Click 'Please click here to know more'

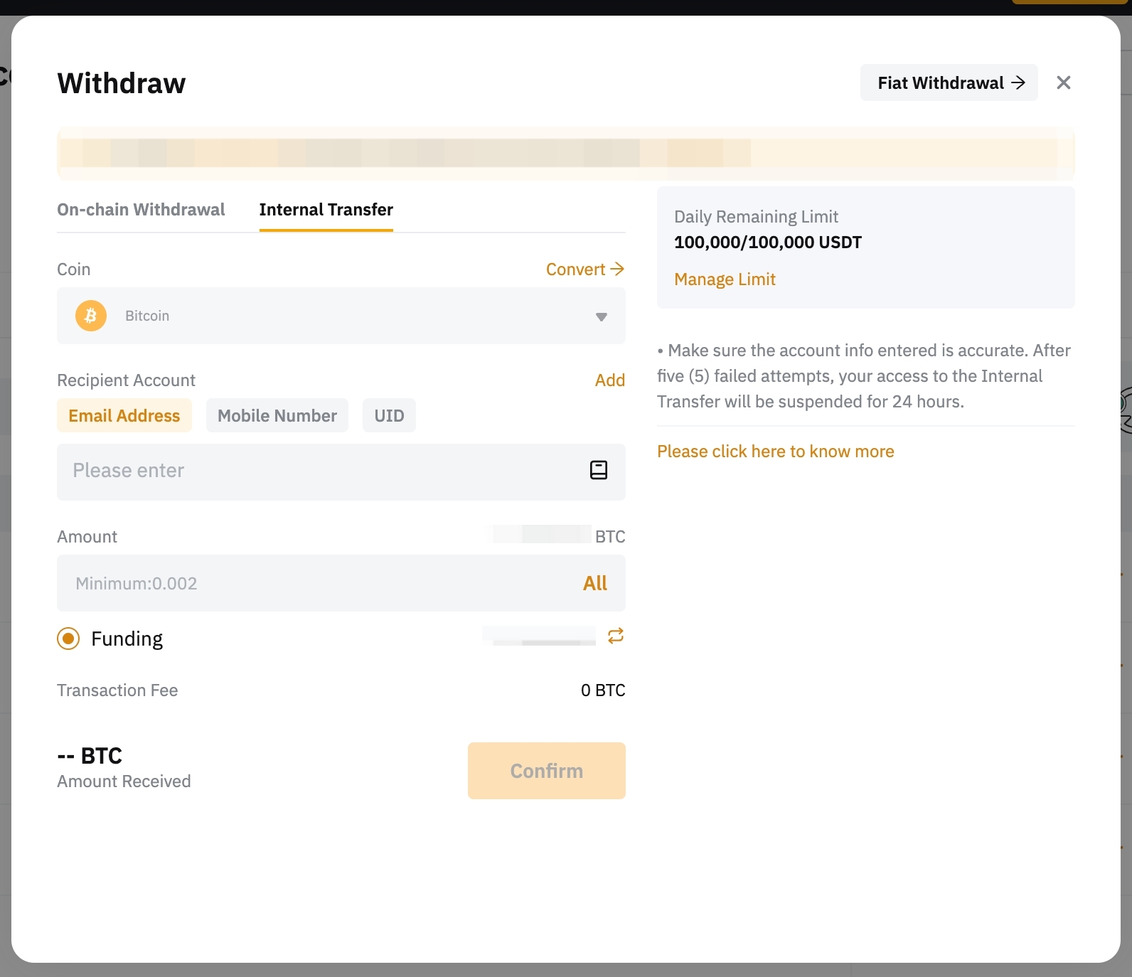[775, 452]
